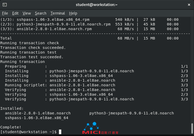Image resolution: width=194 pixels, height=136 pixels.
Task: Click the shell prompt cursor block
Action: pyautogui.click(x=60, y=132)
